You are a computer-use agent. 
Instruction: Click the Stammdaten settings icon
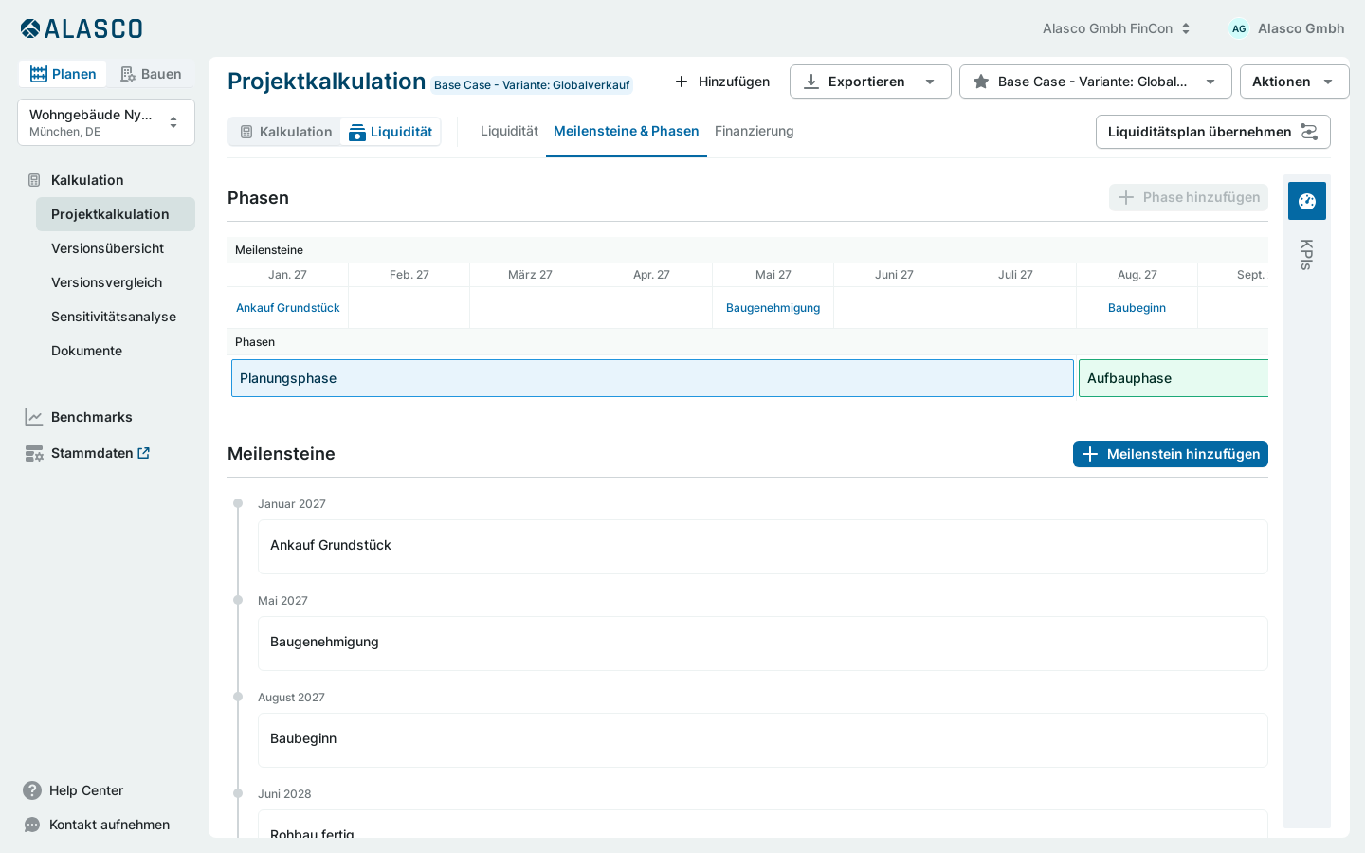[34, 453]
